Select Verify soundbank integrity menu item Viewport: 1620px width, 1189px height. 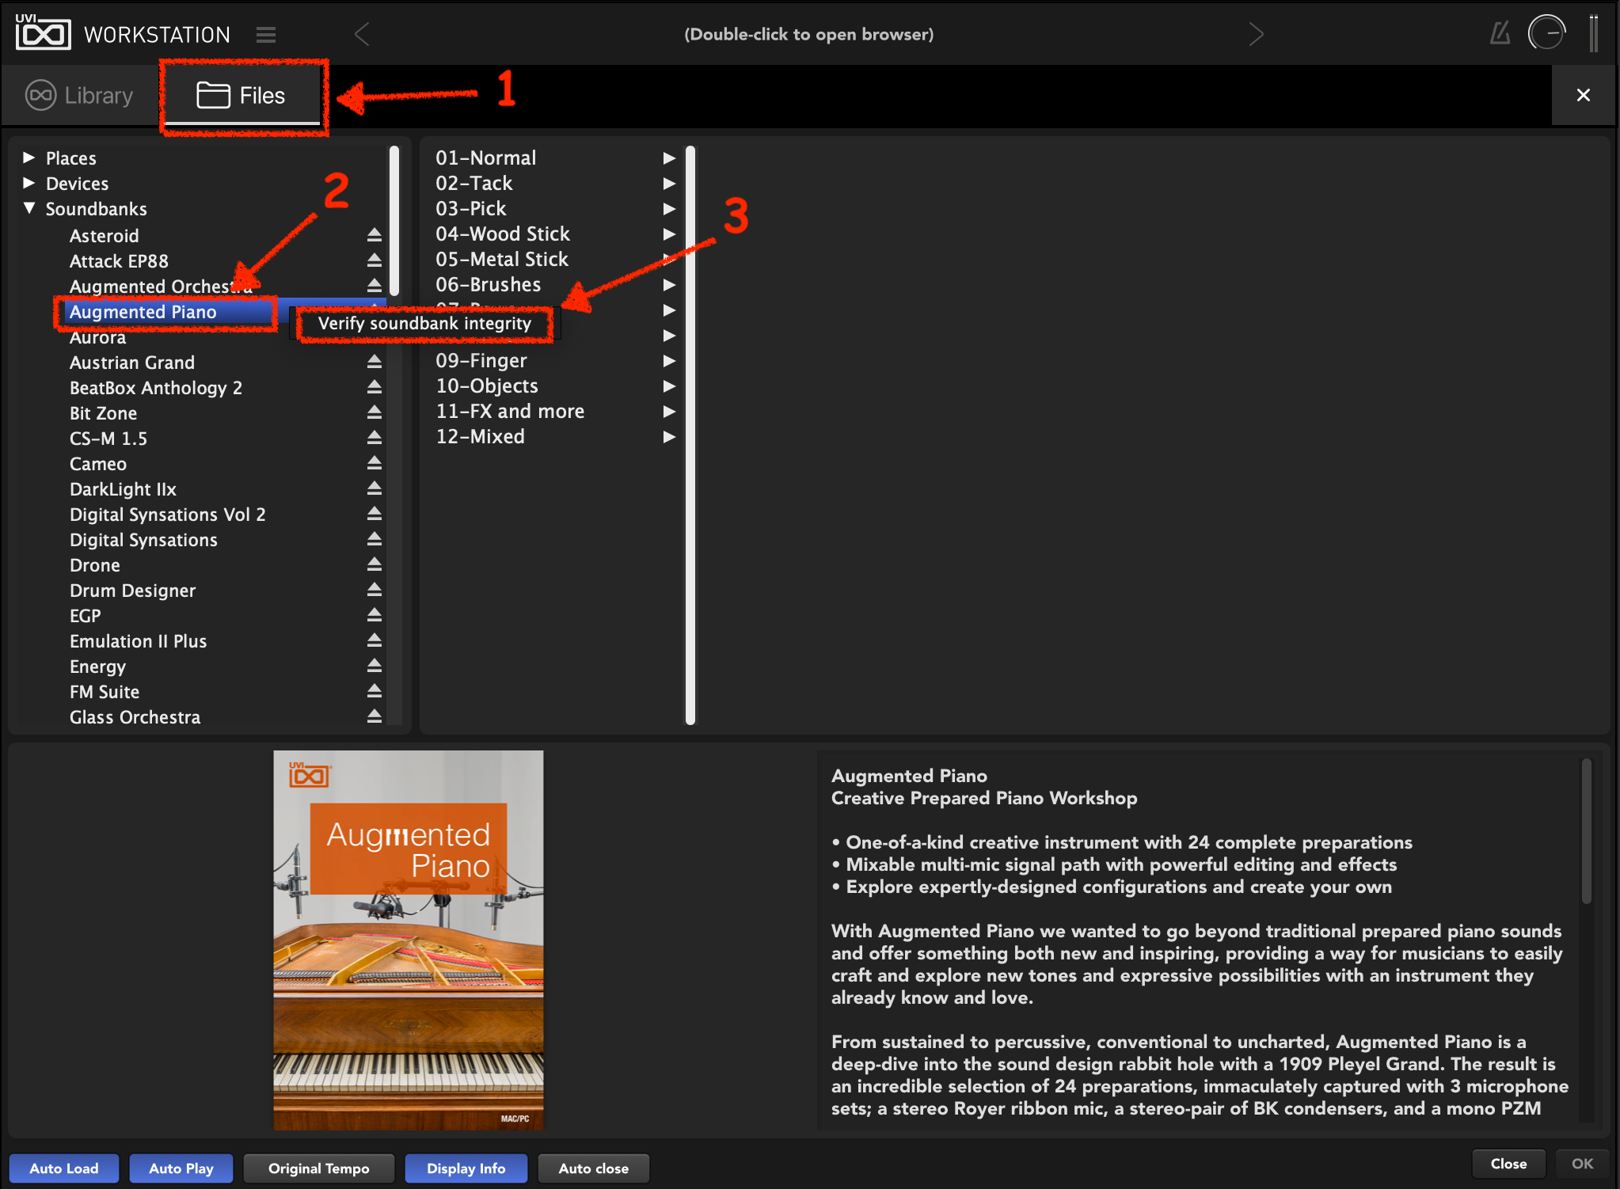click(424, 323)
